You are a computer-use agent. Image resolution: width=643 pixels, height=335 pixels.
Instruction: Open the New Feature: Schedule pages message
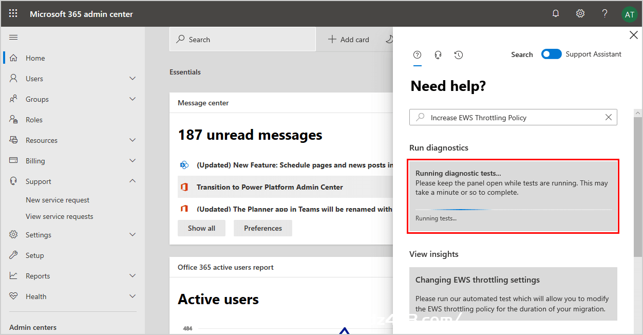[x=295, y=165]
